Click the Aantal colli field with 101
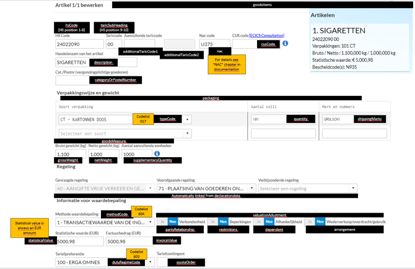The height and width of the screenshot is (269, 415). click(283, 119)
